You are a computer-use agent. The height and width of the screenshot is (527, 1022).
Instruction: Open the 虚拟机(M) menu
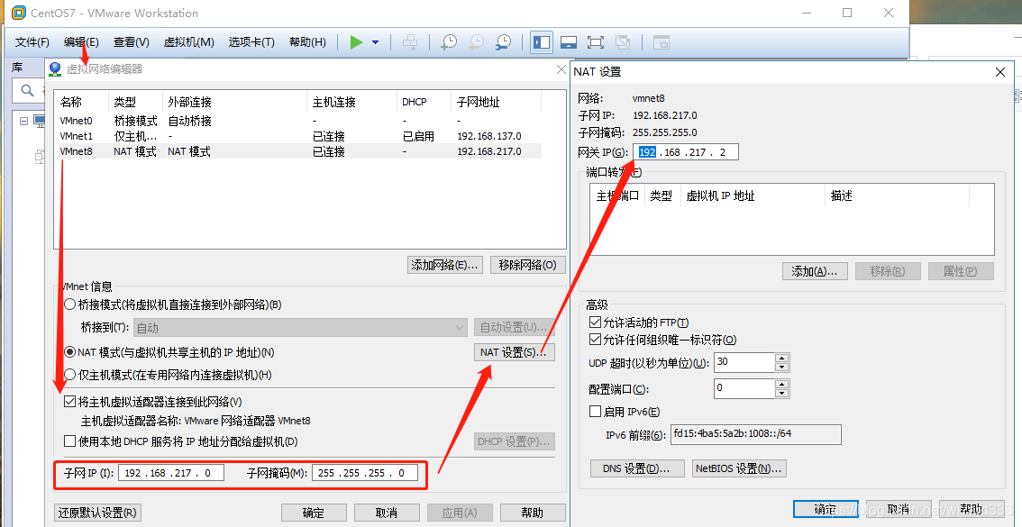pyautogui.click(x=188, y=42)
